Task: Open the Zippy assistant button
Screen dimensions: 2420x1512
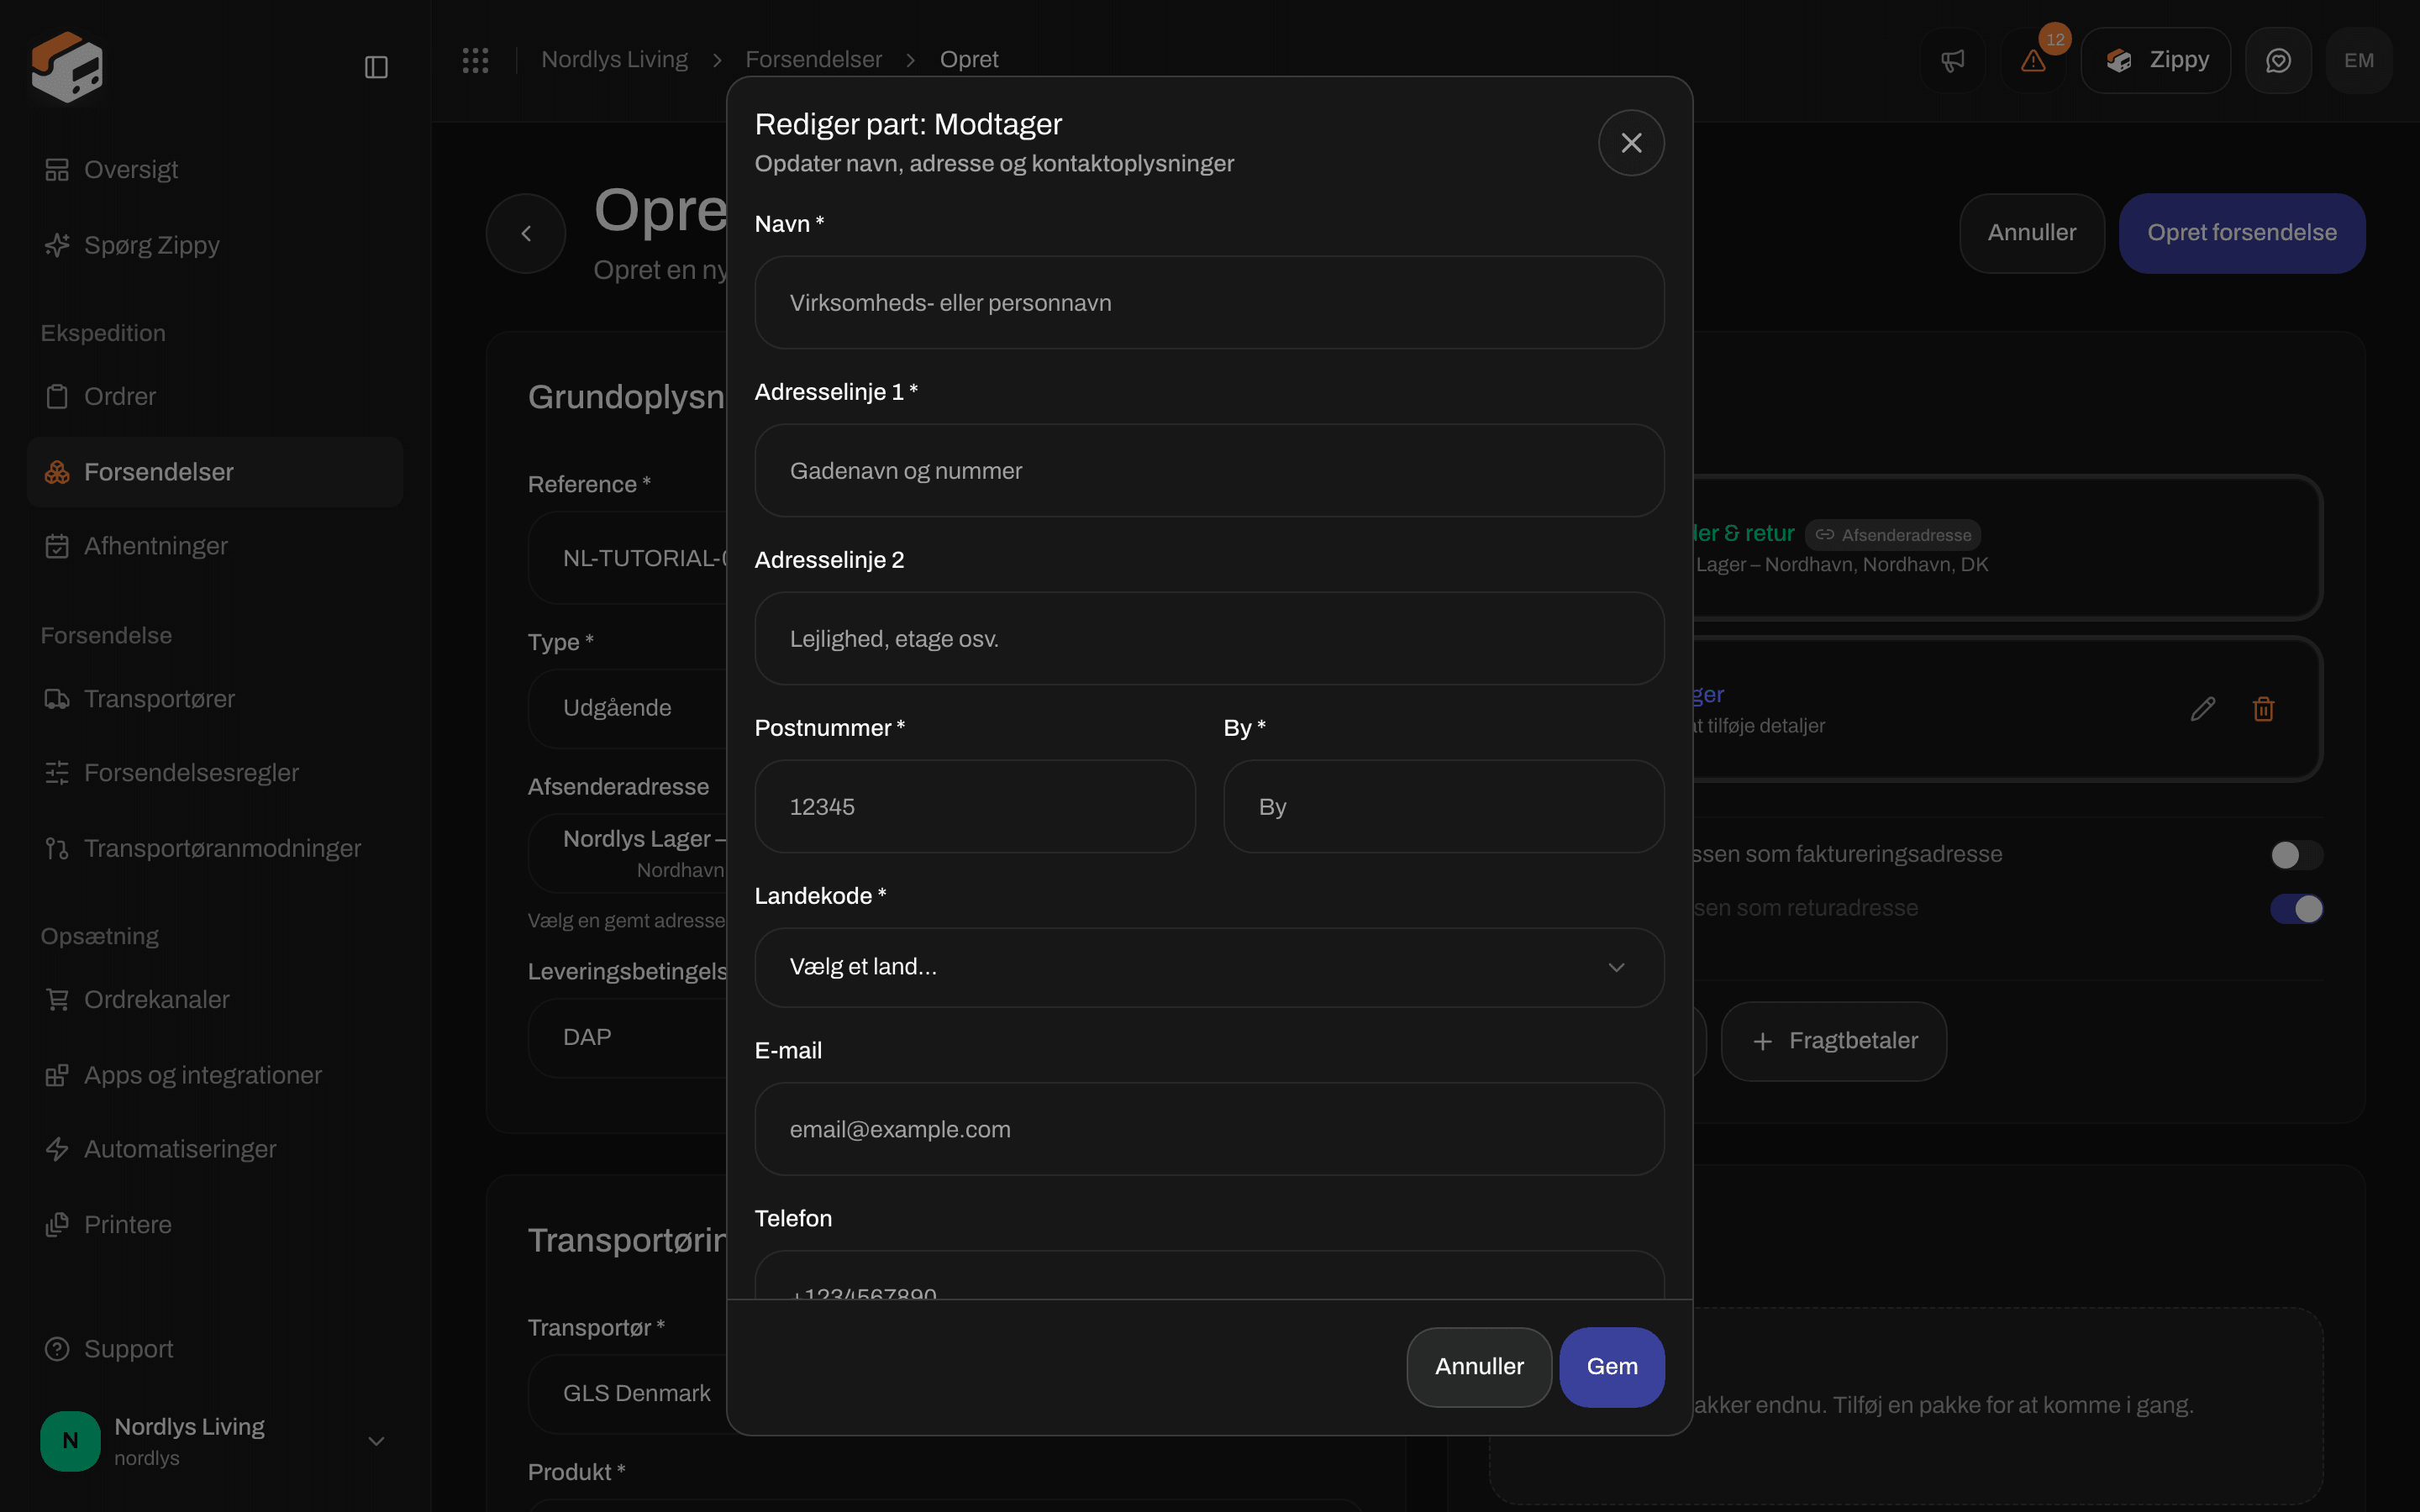Action: pos(2156,60)
